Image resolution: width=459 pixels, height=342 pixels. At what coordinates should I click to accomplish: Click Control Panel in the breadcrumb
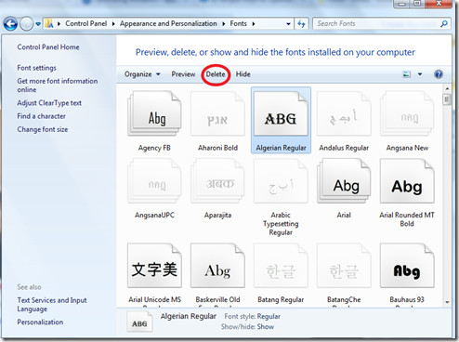(x=85, y=23)
